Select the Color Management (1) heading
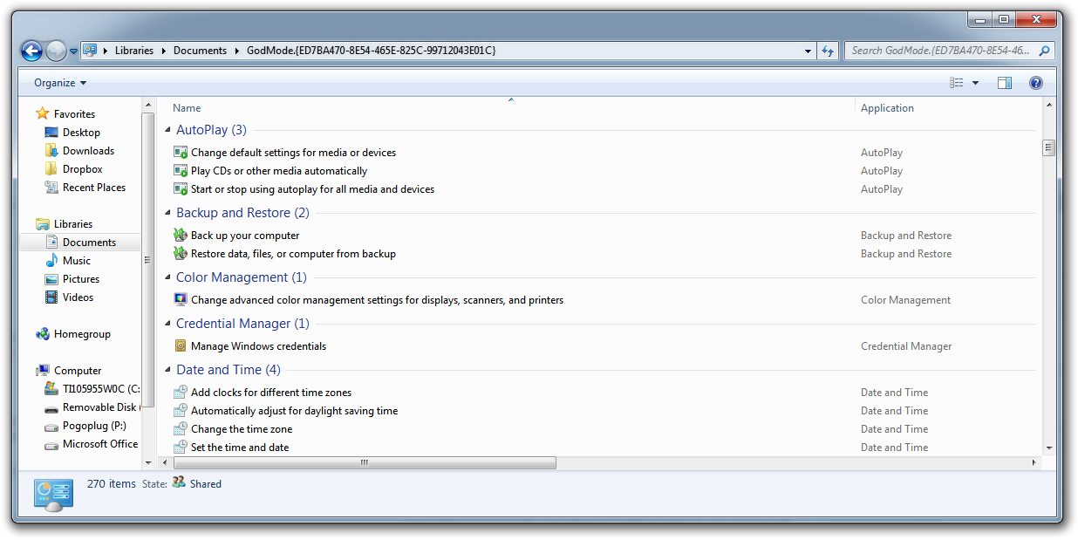Viewport: 1078px width, 540px height. click(242, 277)
